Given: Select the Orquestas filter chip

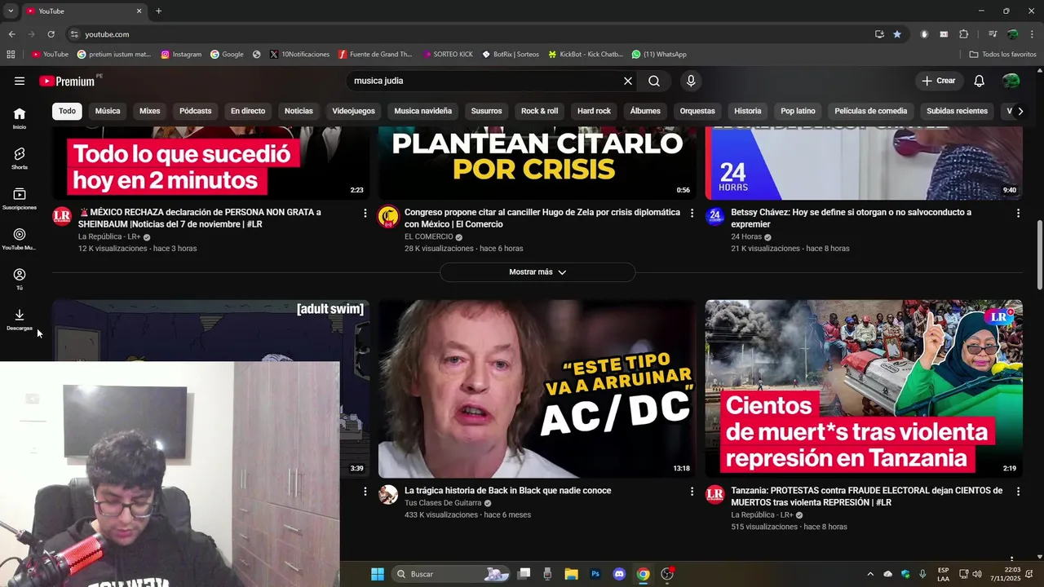Looking at the screenshot, I should click(x=697, y=111).
